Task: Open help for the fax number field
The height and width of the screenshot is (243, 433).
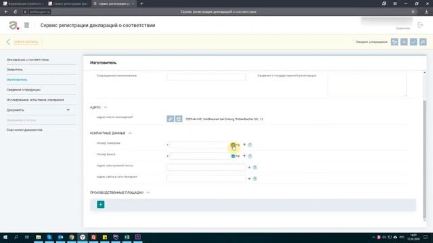Action: click(250, 156)
